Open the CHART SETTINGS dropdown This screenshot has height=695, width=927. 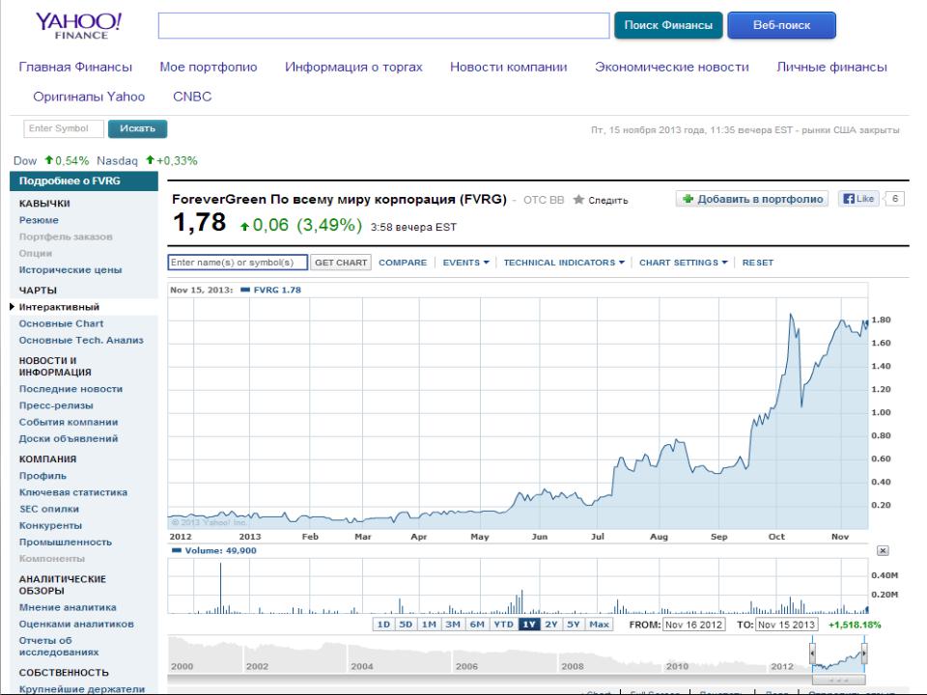click(683, 263)
